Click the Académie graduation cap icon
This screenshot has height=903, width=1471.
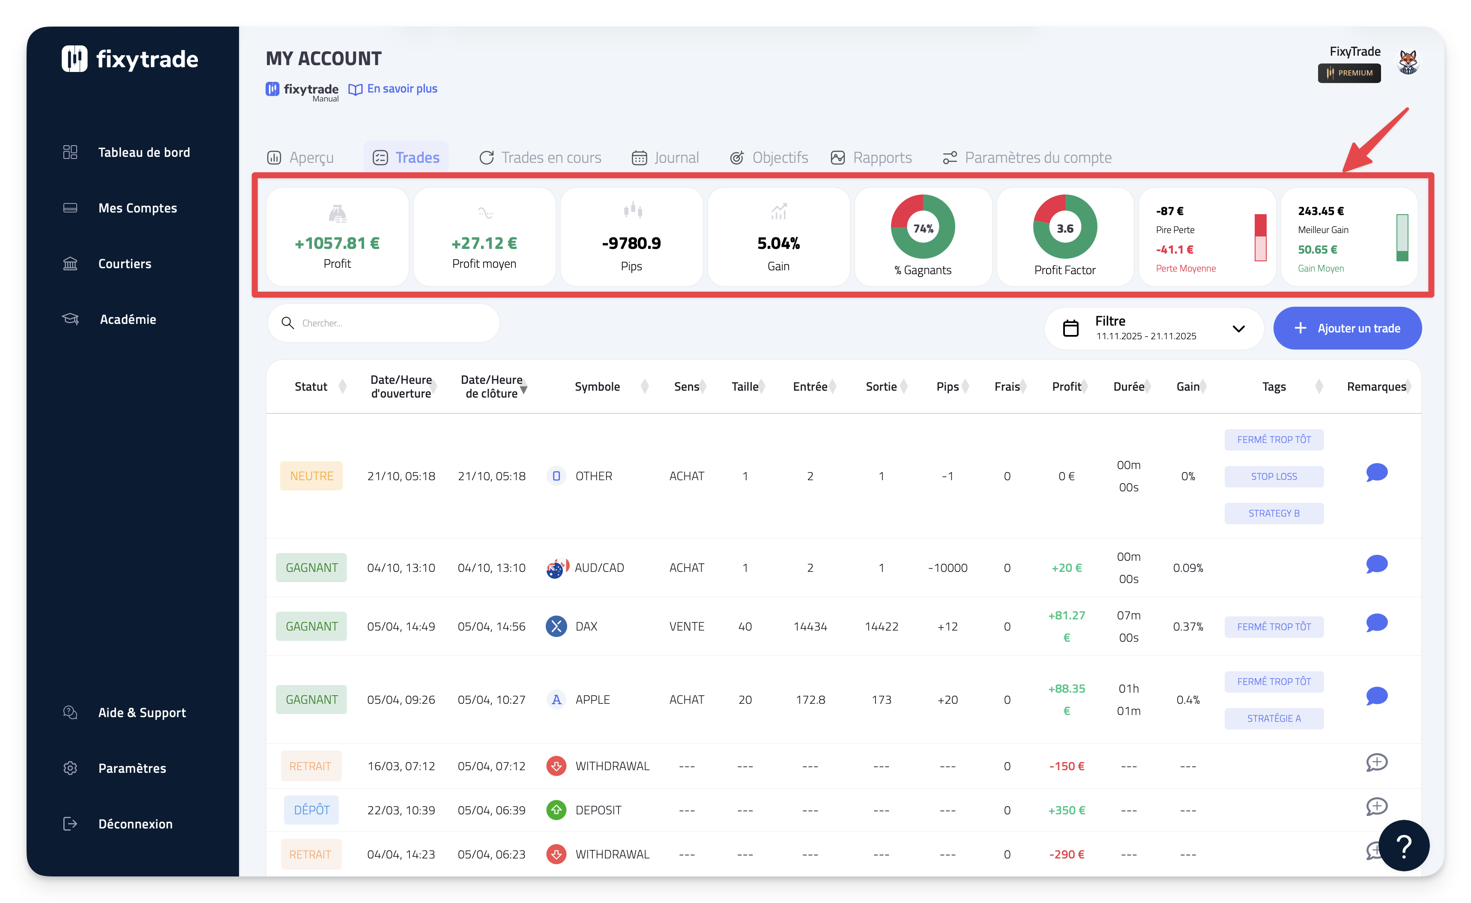[71, 319]
